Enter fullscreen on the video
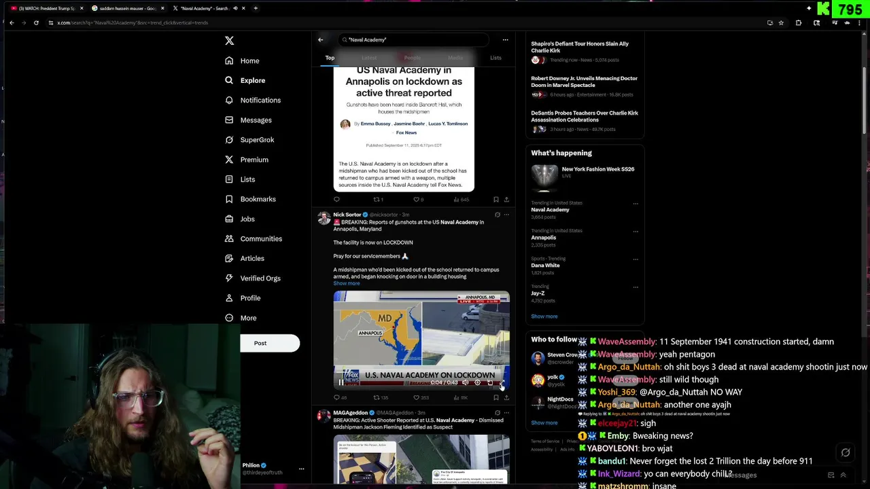870x489 pixels. pyautogui.click(x=502, y=382)
